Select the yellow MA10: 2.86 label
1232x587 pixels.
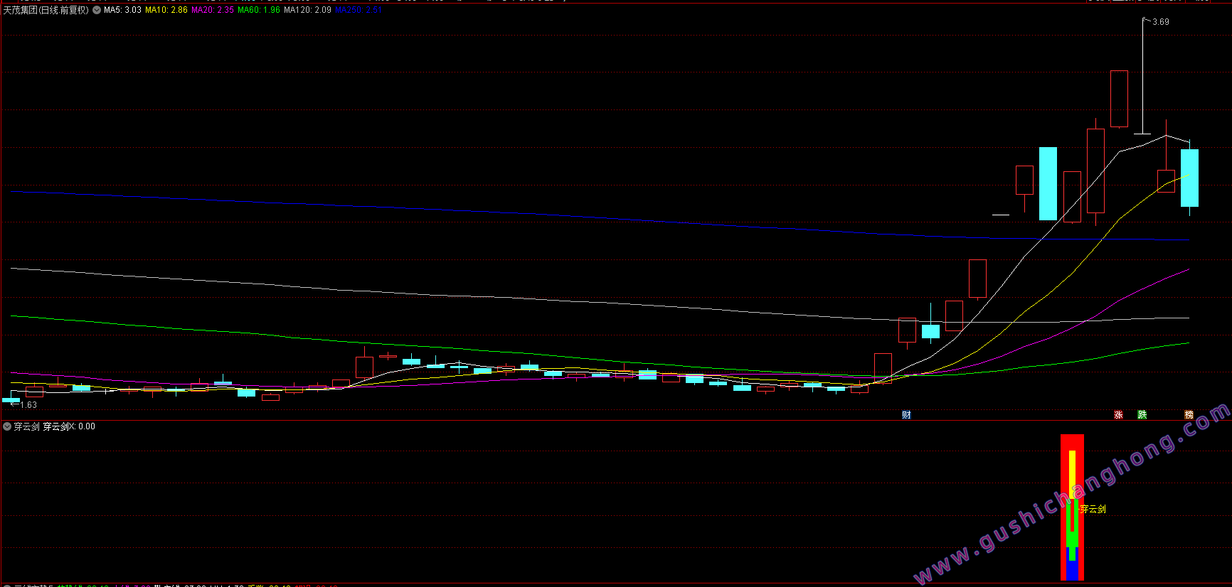tap(166, 10)
